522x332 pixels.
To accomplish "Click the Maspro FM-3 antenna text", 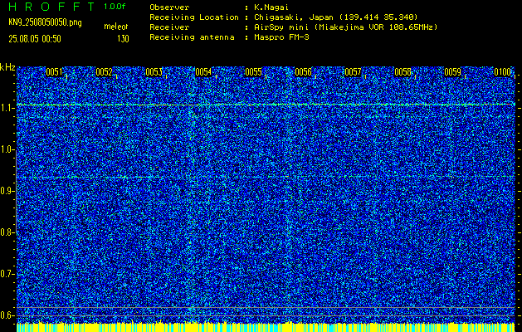I will (x=281, y=37).
